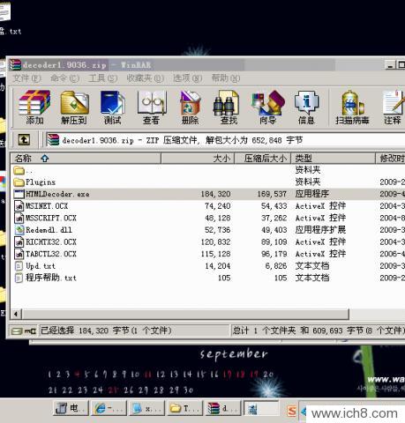Image resolution: width=405 pixels, height=423 pixels.
Task: Click the 注释 (Comment) toolbar icon
Action: pyautogui.click(x=393, y=108)
